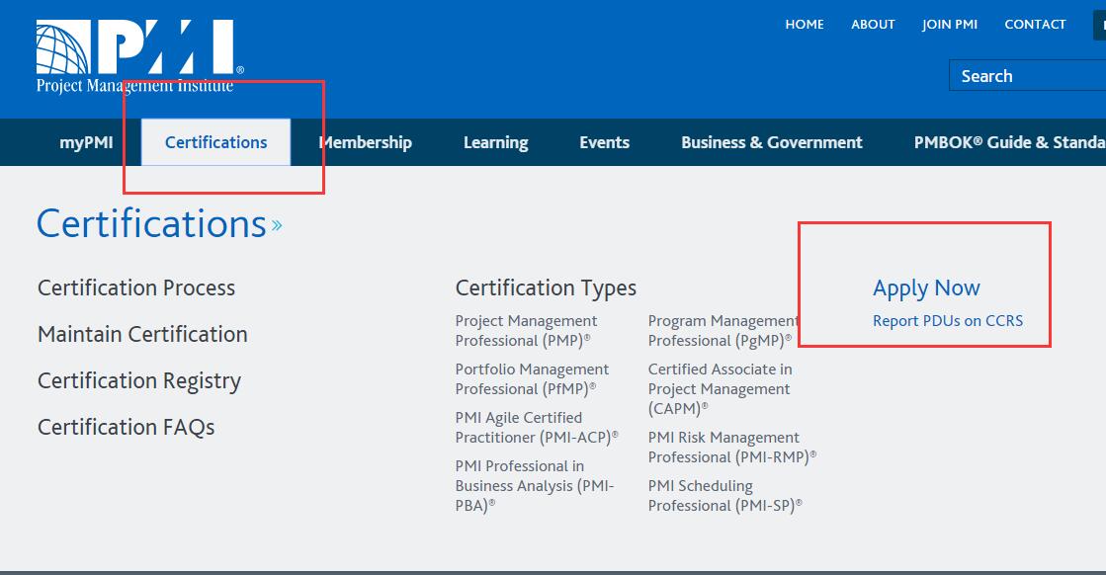The width and height of the screenshot is (1106, 575).
Task: Click the PMI logo
Action: tap(136, 54)
